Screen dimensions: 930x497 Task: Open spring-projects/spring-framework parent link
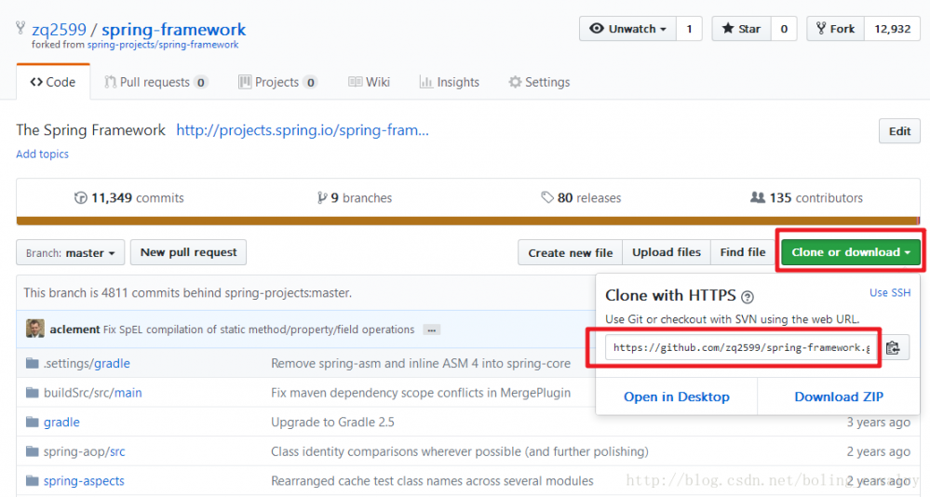click(x=163, y=45)
